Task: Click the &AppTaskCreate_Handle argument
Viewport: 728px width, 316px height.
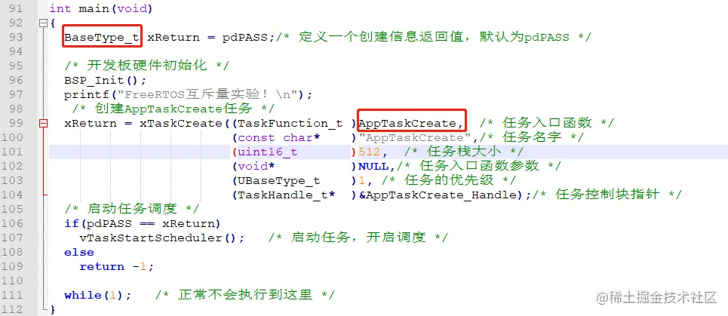Action: coord(438,195)
